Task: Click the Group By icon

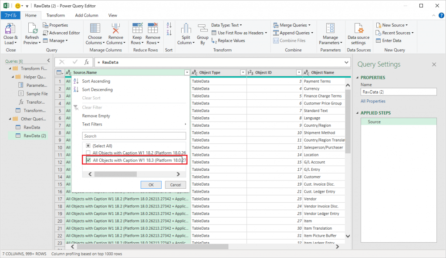Action: click(203, 28)
